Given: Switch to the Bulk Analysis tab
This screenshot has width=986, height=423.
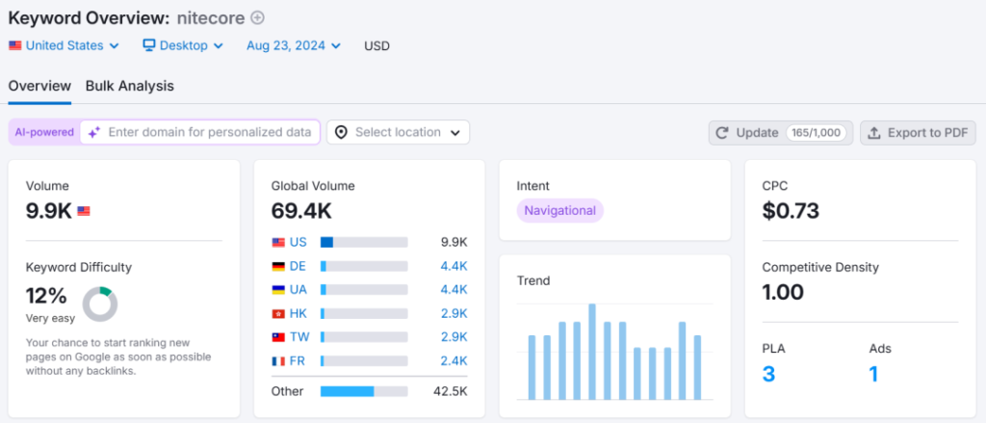Looking at the screenshot, I should point(130,86).
